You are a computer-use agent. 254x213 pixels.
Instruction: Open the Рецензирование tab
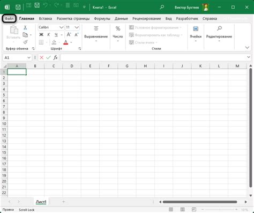point(147,19)
